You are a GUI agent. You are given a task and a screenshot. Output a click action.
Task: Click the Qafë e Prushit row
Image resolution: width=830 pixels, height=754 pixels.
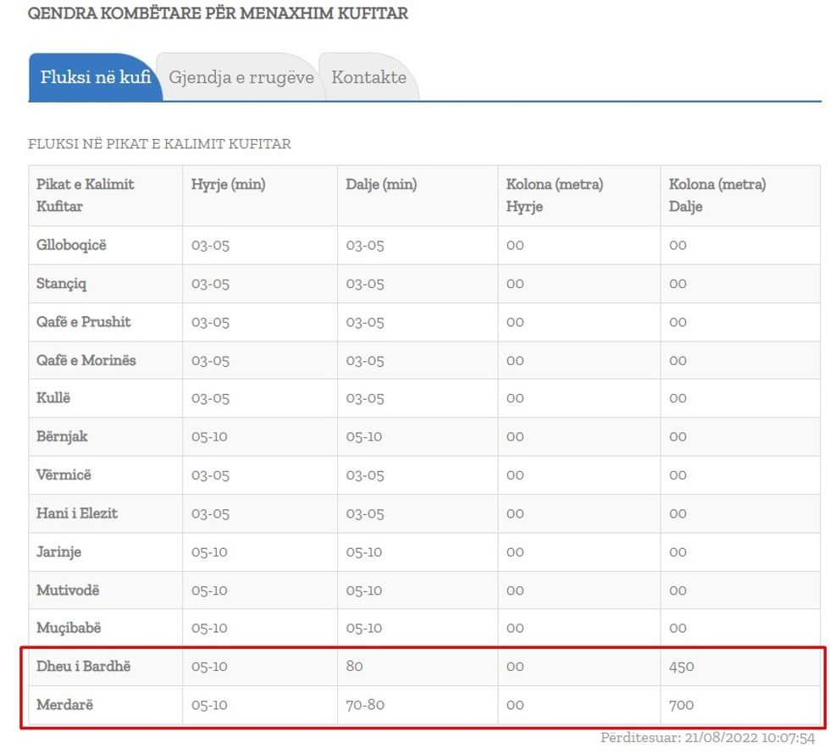(83, 322)
